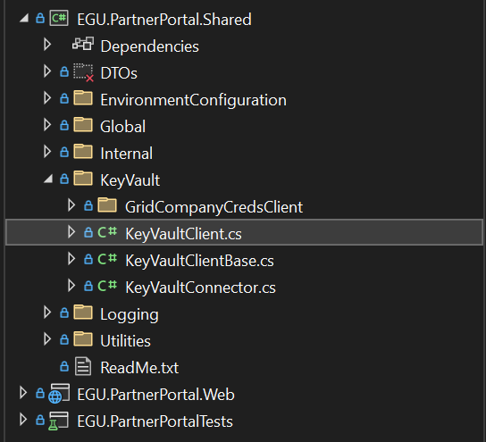
Task: Collapse the EGU.PartnerPortal.Shared project node
Action: tap(24, 19)
